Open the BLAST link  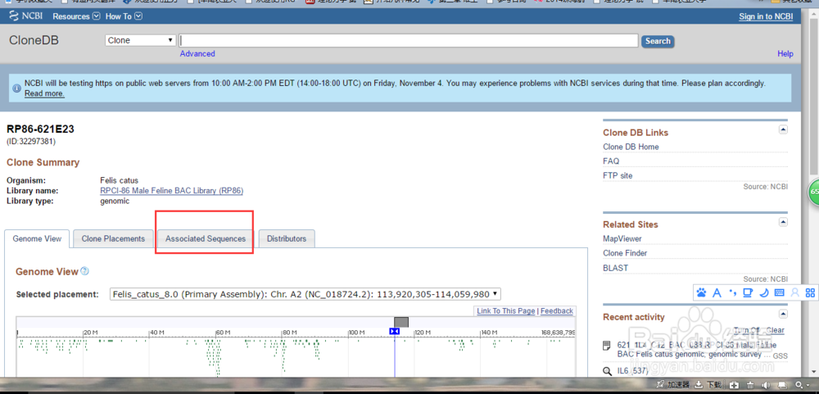click(615, 268)
